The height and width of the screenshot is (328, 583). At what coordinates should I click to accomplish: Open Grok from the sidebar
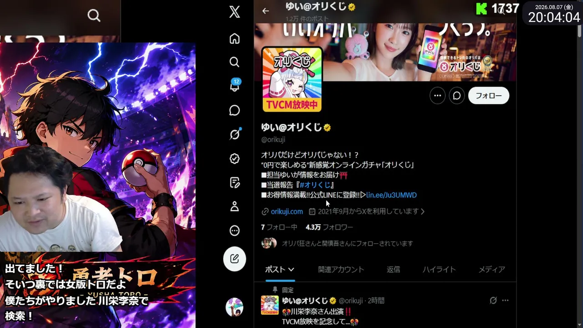coord(235,134)
